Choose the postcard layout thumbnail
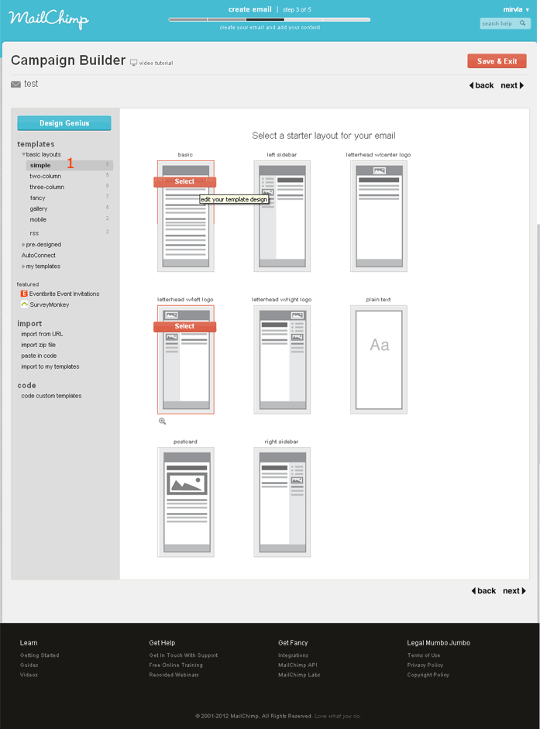The height and width of the screenshot is (729, 540). click(186, 502)
